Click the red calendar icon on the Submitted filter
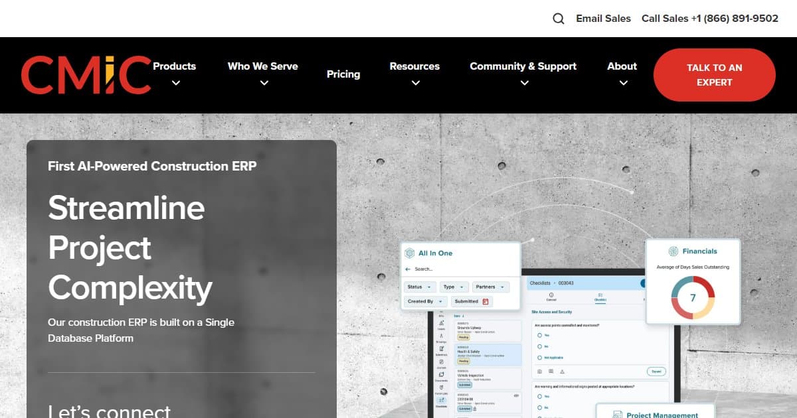This screenshot has height=418, width=797. tap(487, 301)
